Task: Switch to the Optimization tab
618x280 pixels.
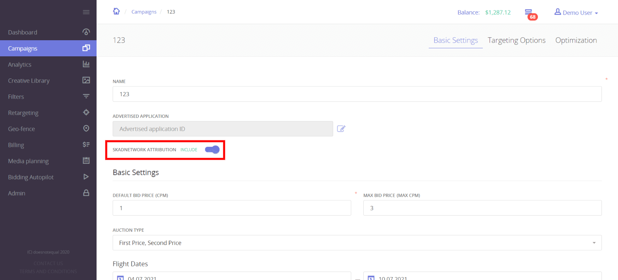Action: click(x=576, y=40)
